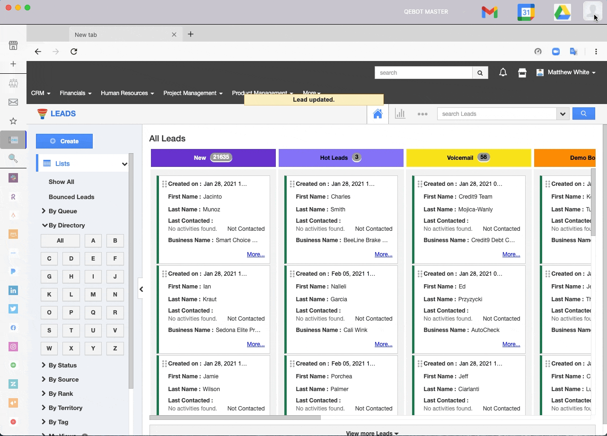Open Google Calendar shortcut
Screen dimensions: 607x436
526,12
